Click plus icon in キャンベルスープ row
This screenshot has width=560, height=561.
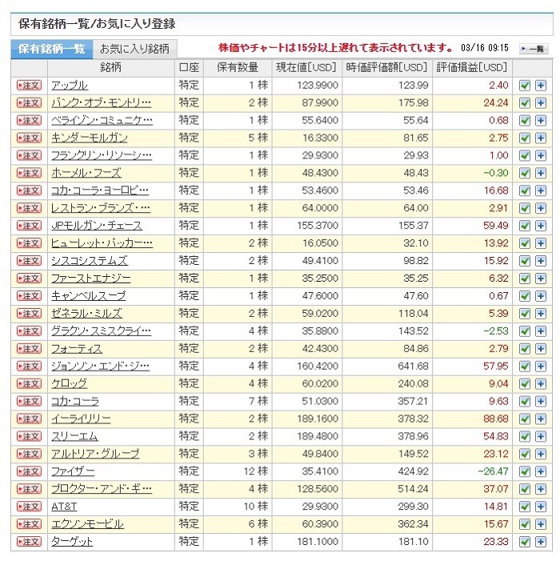tap(541, 296)
